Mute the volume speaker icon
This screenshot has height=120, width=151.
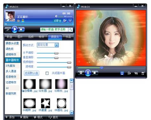tap(56, 16)
